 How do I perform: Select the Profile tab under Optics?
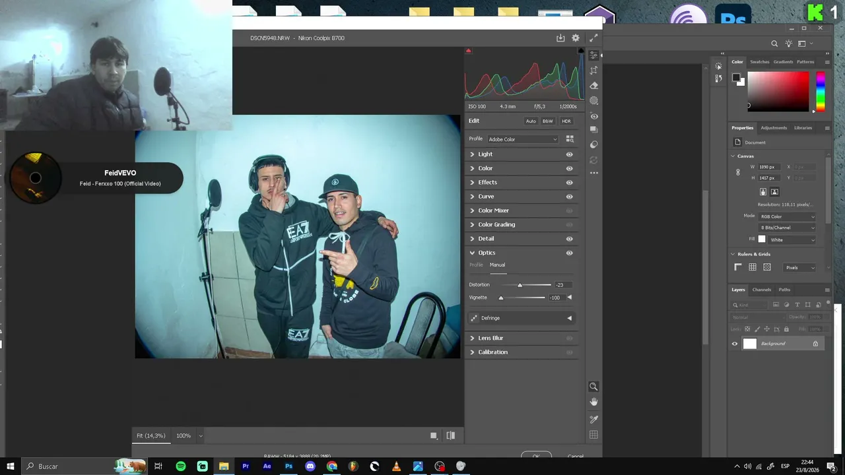[476, 265]
